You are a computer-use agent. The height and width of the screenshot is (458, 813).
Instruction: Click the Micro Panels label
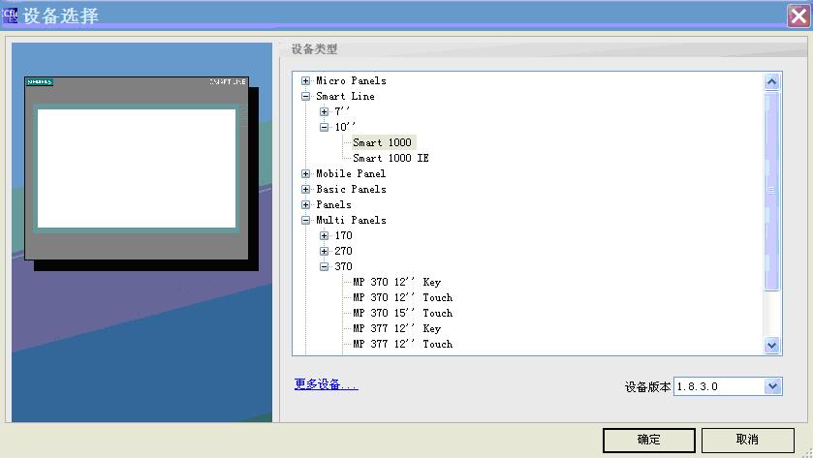(351, 80)
